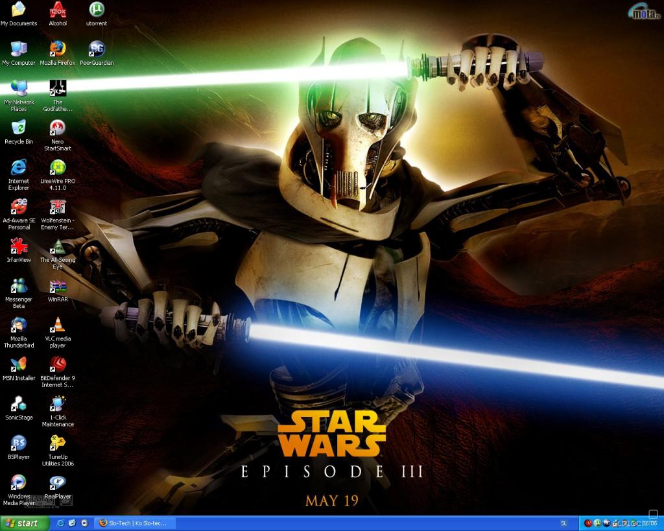Click Windows Media Player Quick Launch icon
The height and width of the screenshot is (531, 664).
pyautogui.click(x=84, y=523)
